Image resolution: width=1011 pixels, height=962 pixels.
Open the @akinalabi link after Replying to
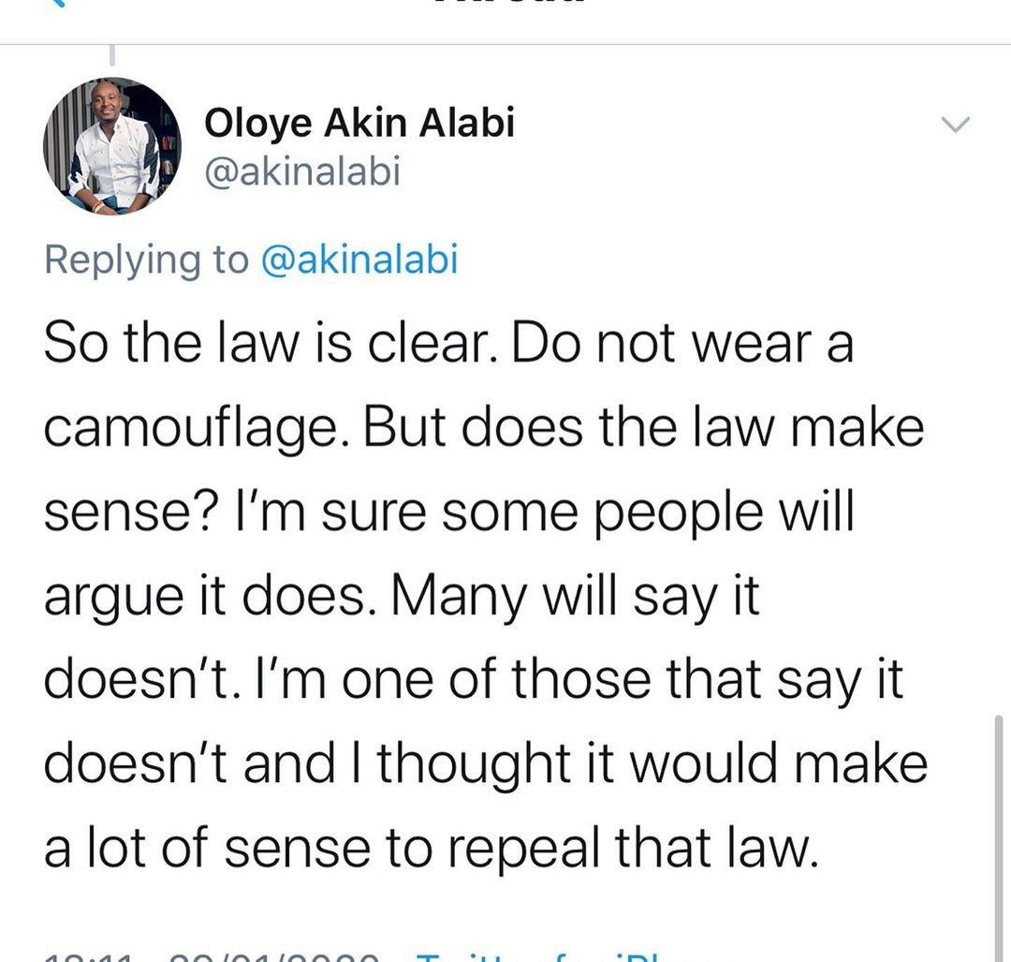(359, 259)
